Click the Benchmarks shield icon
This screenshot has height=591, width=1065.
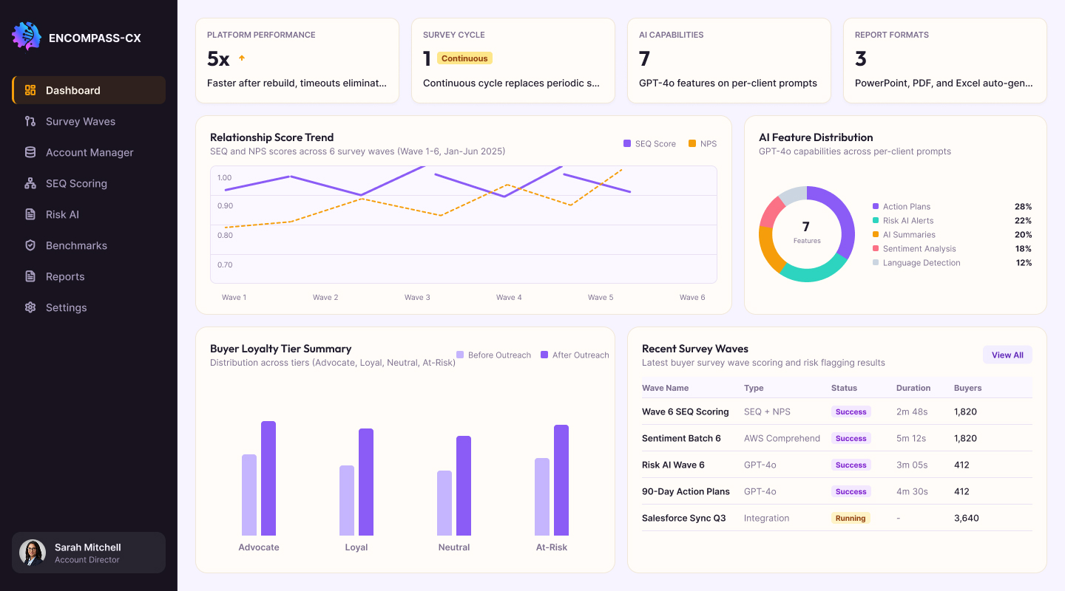[x=30, y=245]
